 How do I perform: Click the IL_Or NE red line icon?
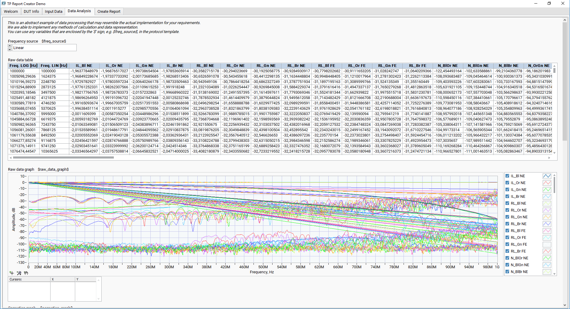[x=547, y=183]
